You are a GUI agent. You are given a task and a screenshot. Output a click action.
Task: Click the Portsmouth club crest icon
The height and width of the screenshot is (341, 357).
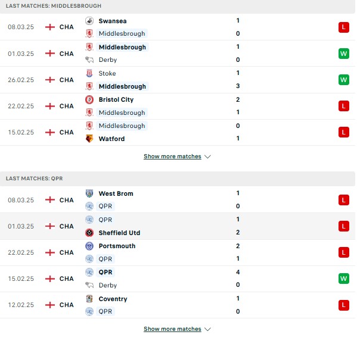(x=89, y=246)
